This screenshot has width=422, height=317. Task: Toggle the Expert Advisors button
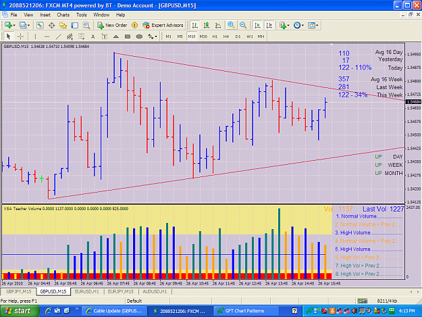pos(163,25)
